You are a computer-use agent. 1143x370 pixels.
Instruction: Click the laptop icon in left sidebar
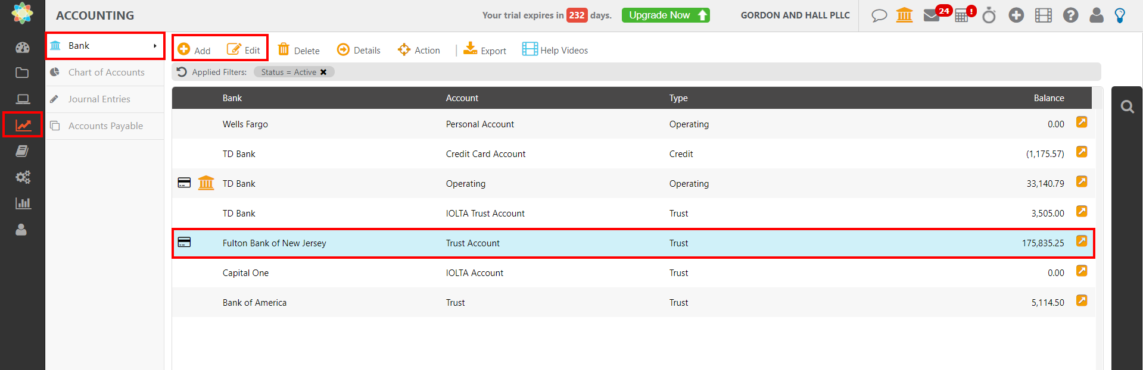(x=23, y=99)
